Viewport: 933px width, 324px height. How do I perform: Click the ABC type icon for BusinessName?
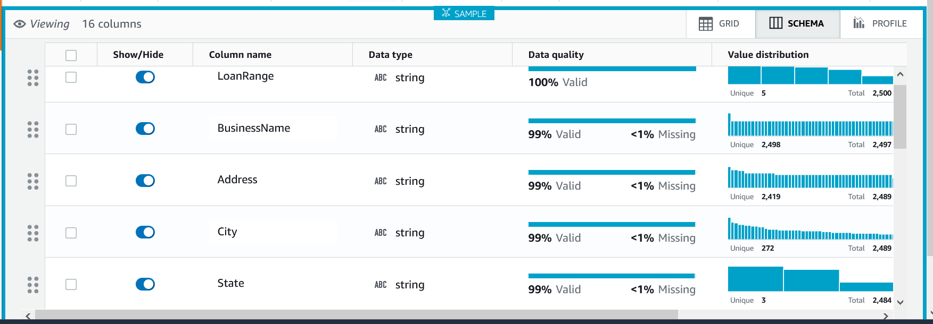381,129
